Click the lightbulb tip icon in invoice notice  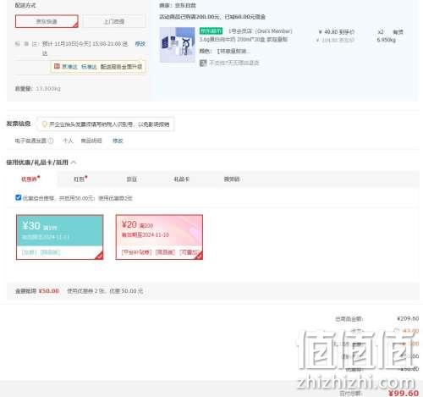[44, 124]
